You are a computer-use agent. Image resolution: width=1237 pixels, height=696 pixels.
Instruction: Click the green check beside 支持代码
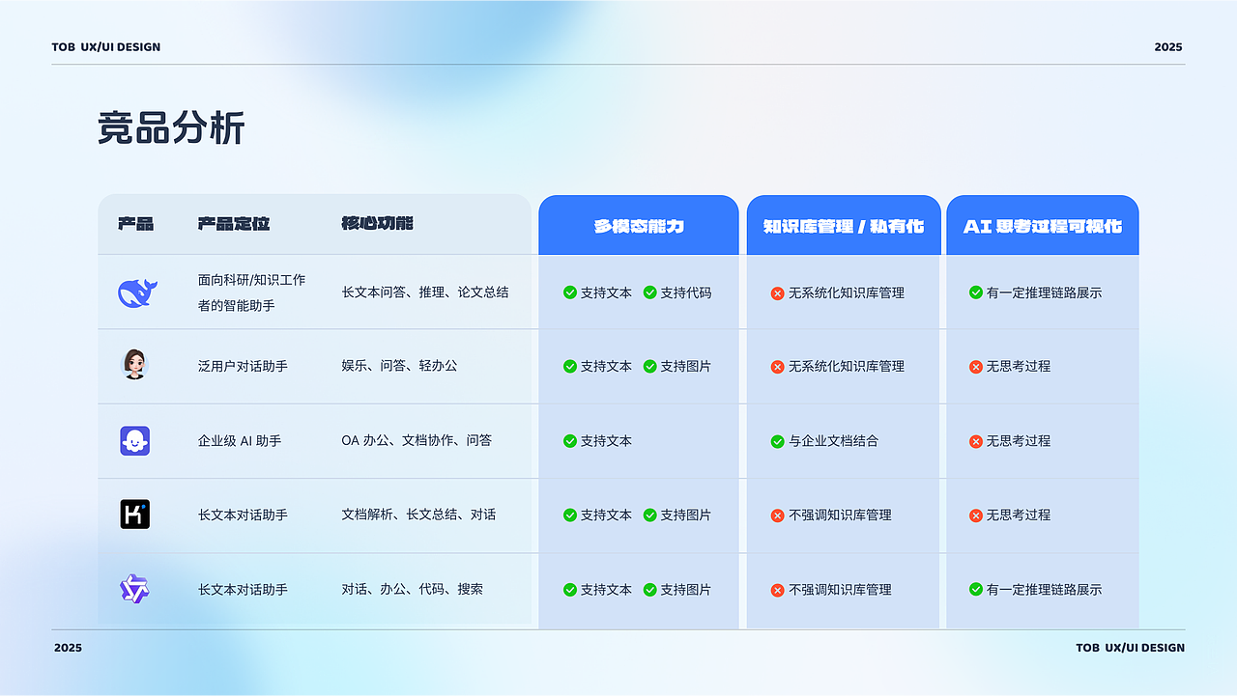(652, 292)
